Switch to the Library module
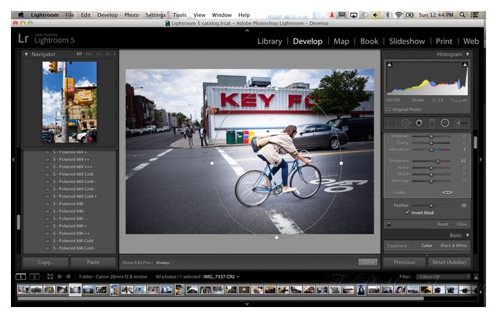Viewport: 497px width, 318px height. [270, 41]
